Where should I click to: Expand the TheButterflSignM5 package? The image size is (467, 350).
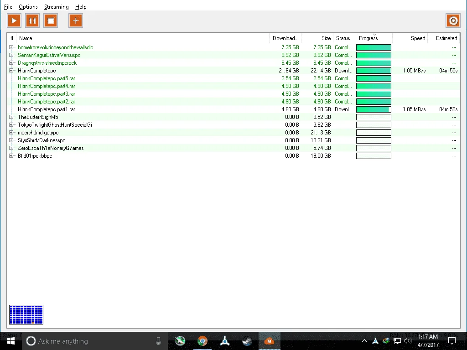(11, 117)
